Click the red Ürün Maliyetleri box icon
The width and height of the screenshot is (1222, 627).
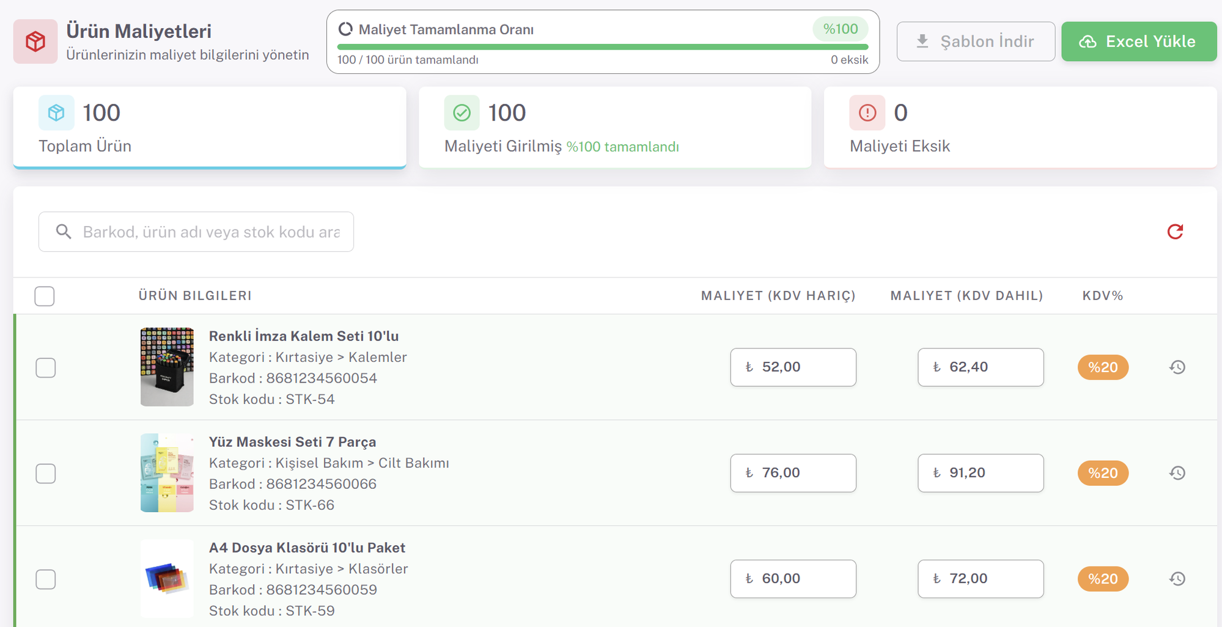coord(35,42)
